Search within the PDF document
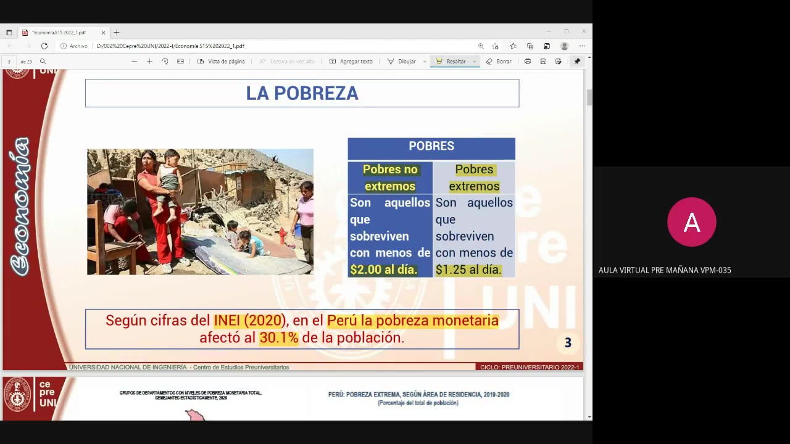This screenshot has height=444, width=790. coord(43,62)
